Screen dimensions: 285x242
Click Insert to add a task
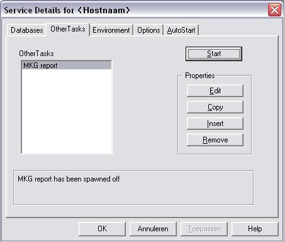point(215,124)
